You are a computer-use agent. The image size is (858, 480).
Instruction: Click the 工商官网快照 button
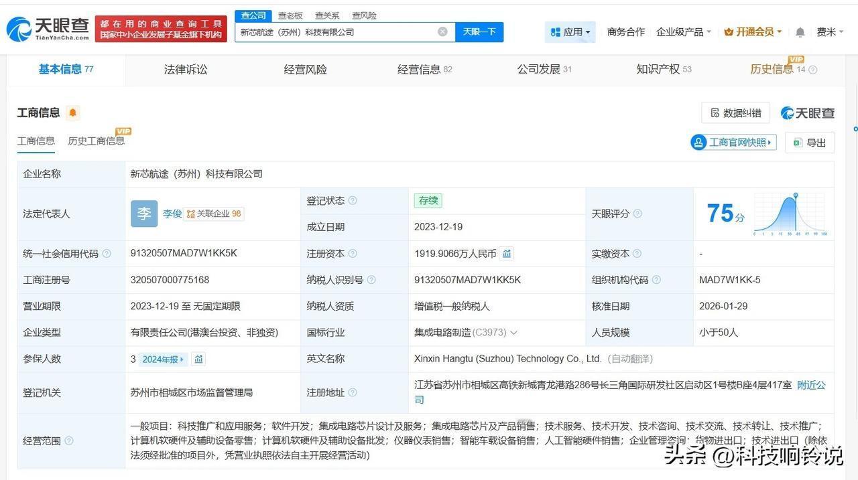(733, 142)
